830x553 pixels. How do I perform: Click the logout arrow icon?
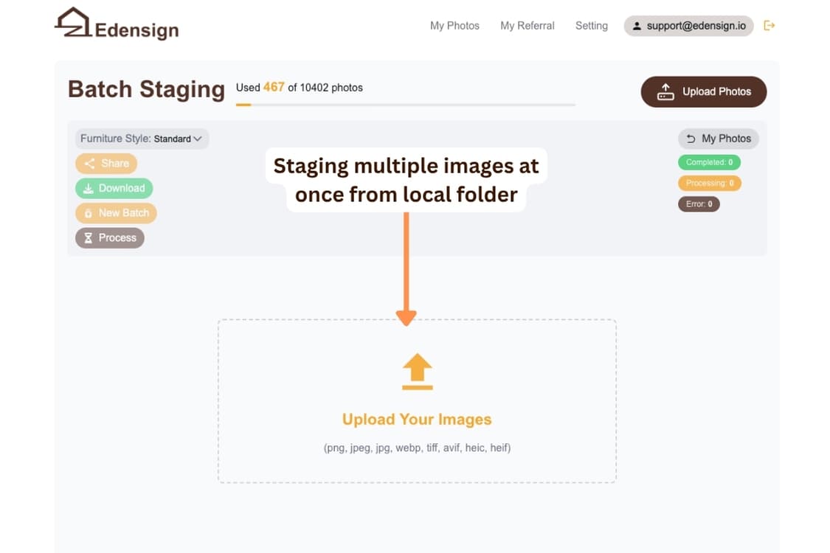pos(769,25)
